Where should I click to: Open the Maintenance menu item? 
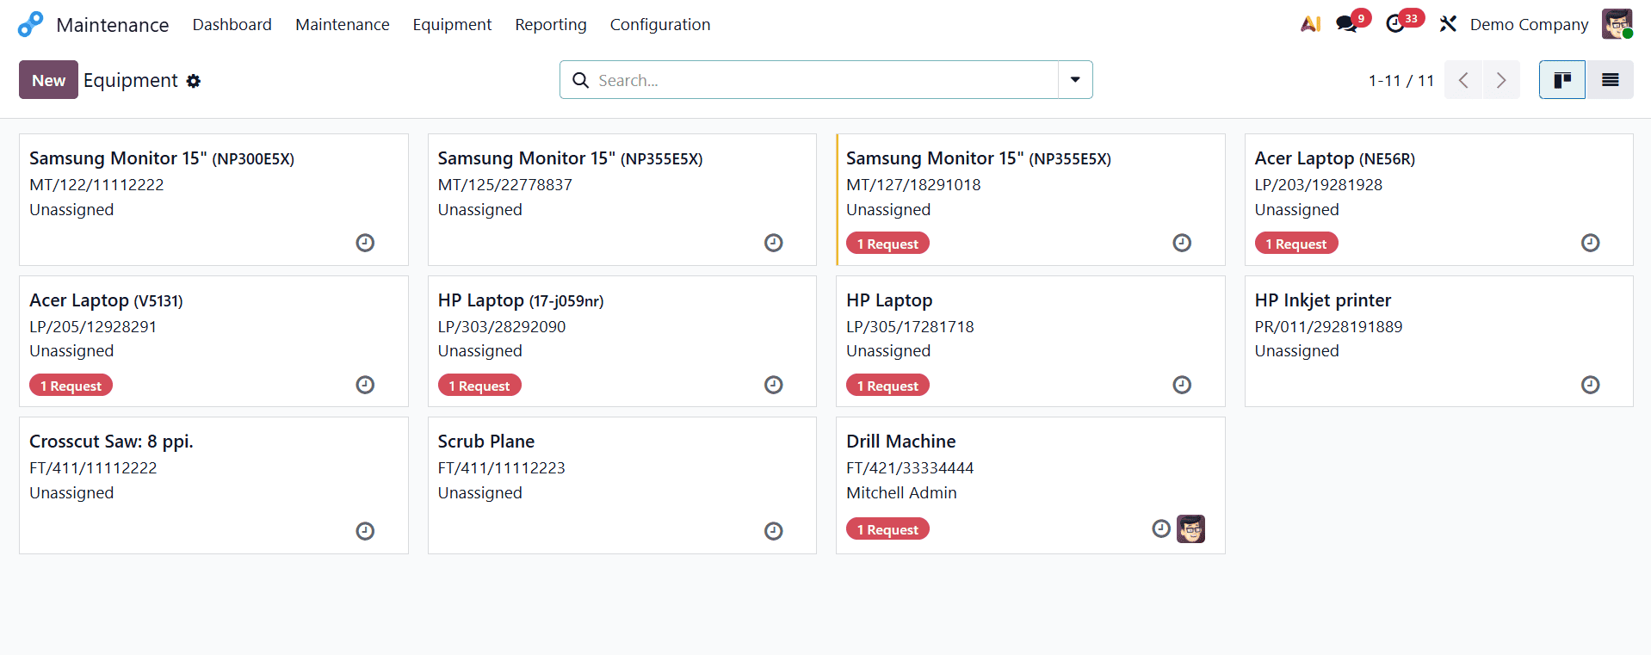tap(343, 24)
